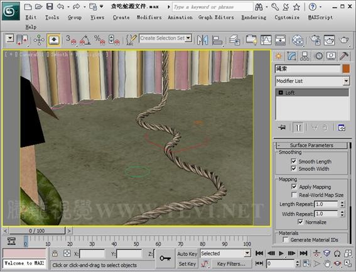Toggle Smooth Width checkbox
This screenshot has width=356, height=272.
[294, 168]
